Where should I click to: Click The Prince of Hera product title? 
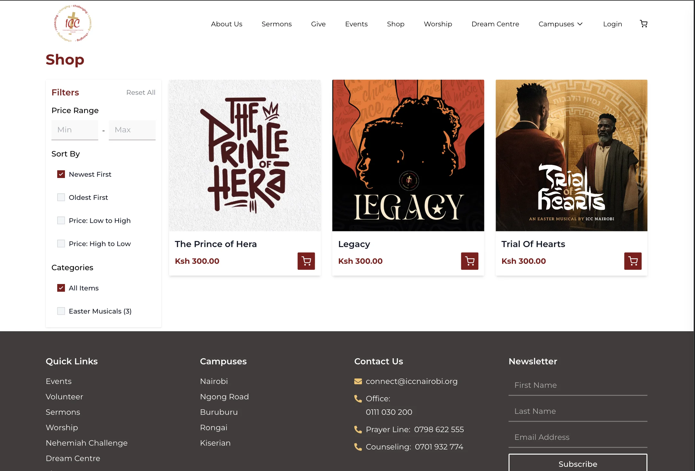[x=216, y=244]
